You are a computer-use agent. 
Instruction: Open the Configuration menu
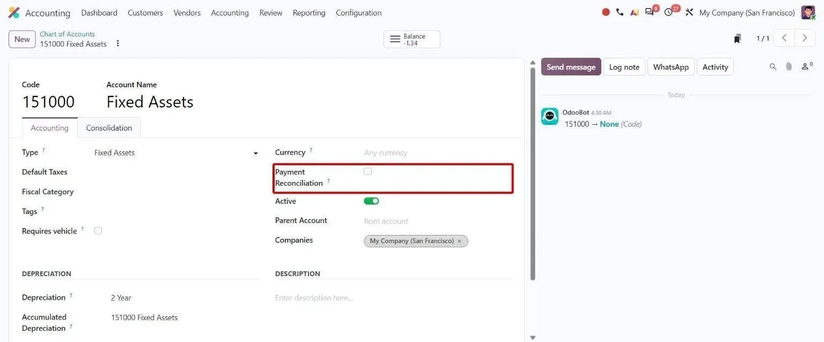point(359,13)
